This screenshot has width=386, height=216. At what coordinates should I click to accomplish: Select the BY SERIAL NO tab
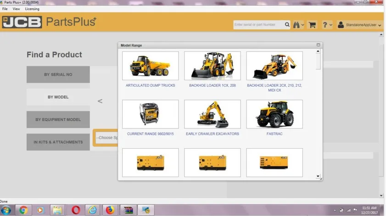[x=58, y=74]
